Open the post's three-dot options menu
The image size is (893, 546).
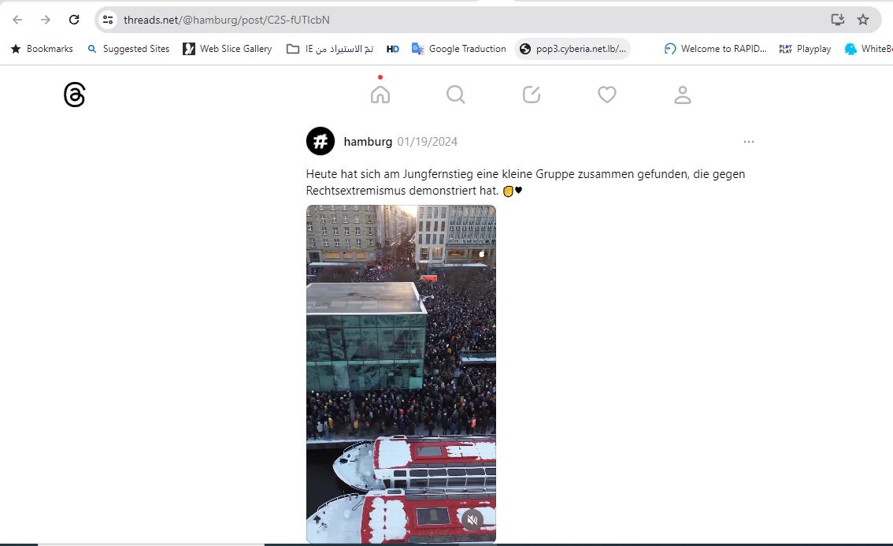click(748, 141)
